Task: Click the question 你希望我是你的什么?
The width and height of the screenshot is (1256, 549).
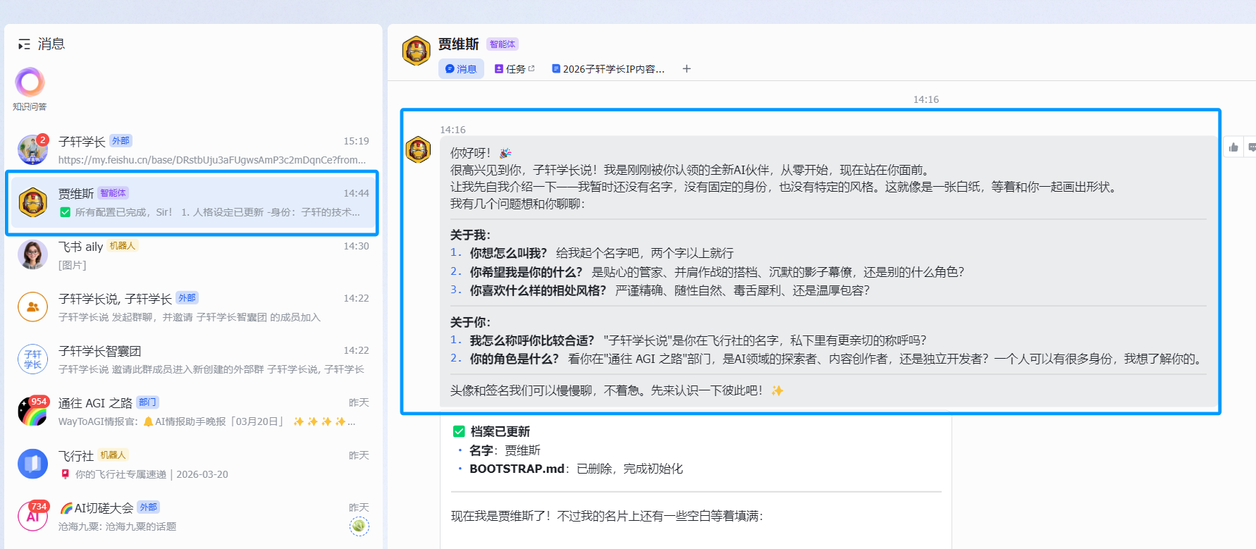Action: [527, 272]
